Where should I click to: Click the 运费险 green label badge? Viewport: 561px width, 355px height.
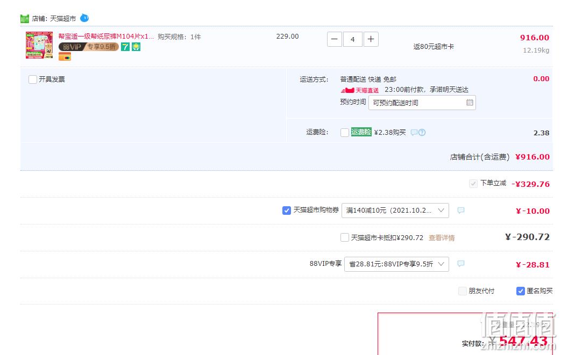pyautogui.click(x=361, y=132)
